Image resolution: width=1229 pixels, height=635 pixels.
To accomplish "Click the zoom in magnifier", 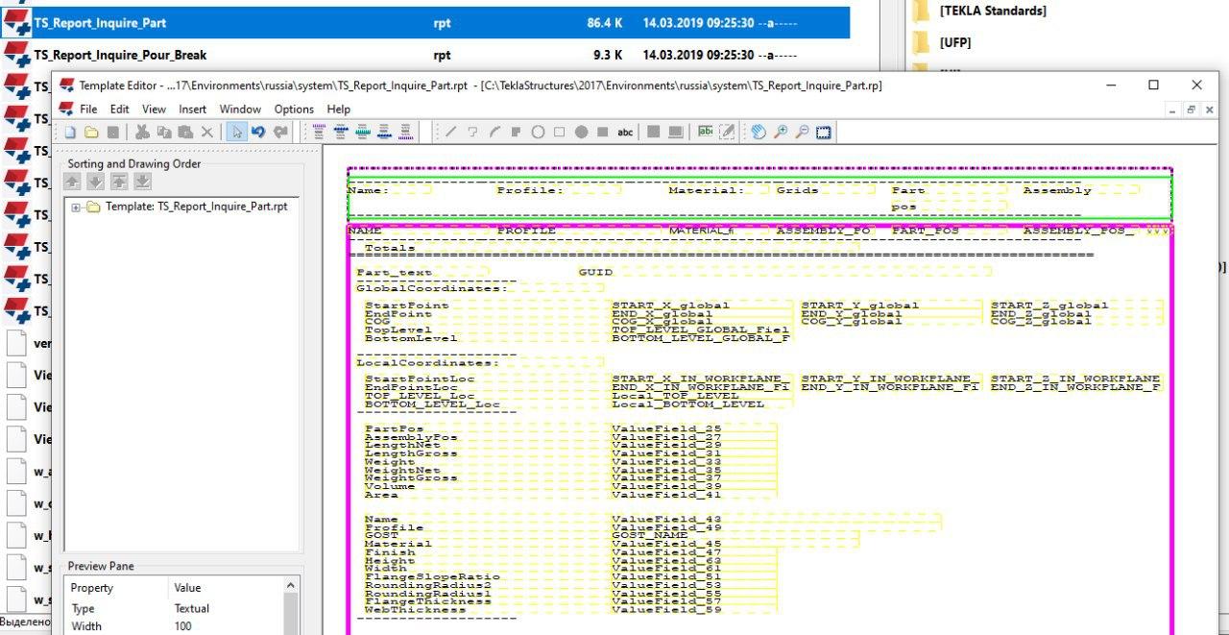I will point(781,133).
